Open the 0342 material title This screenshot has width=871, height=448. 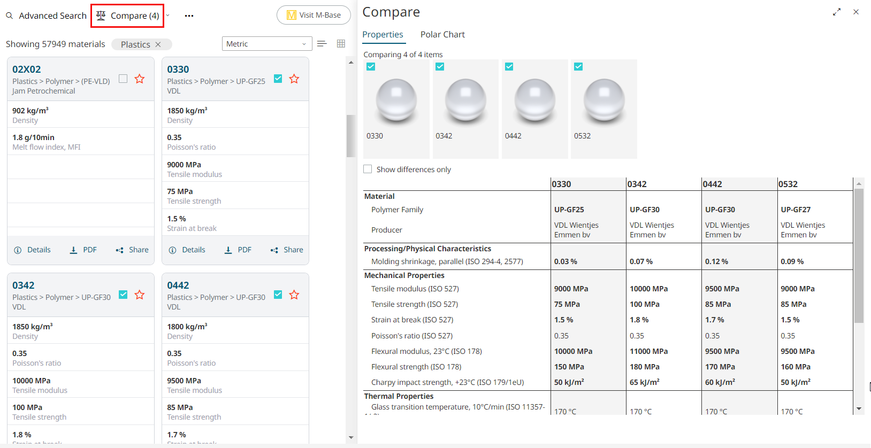tap(24, 285)
